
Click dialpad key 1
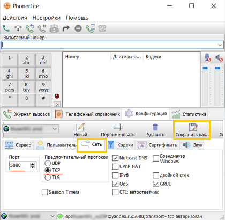click(x=10, y=60)
